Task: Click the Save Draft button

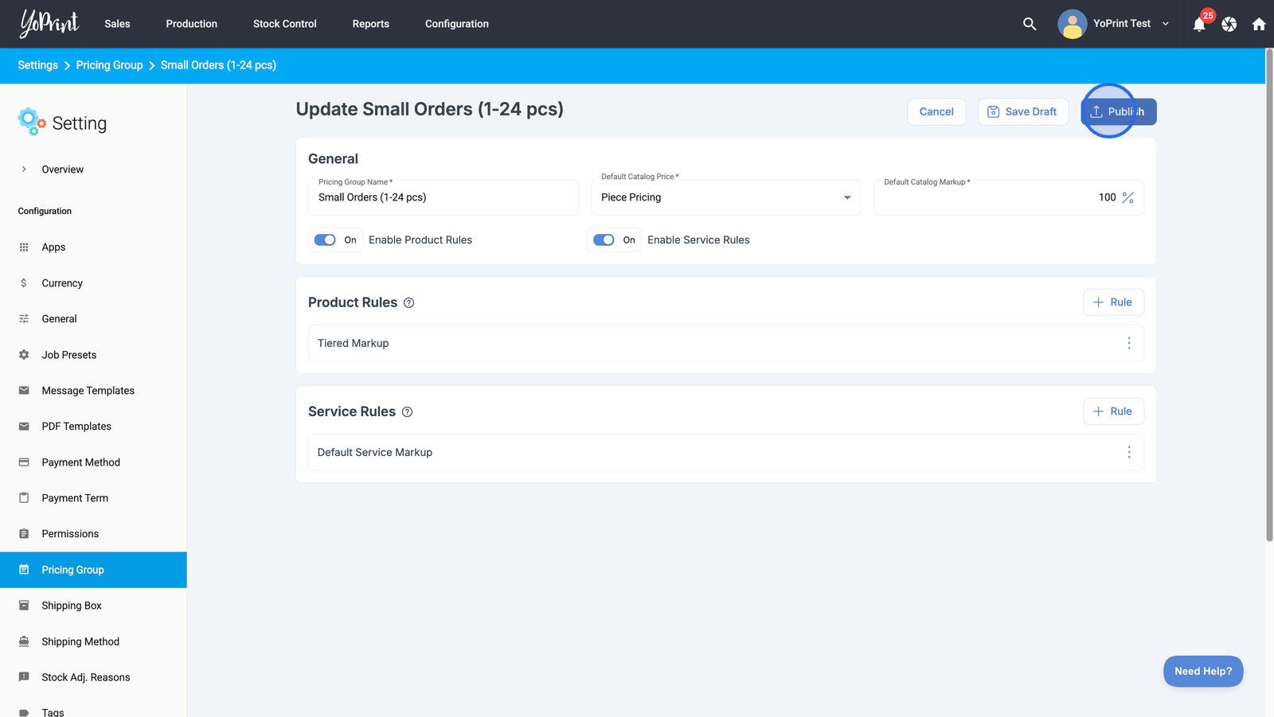Action: (1022, 112)
